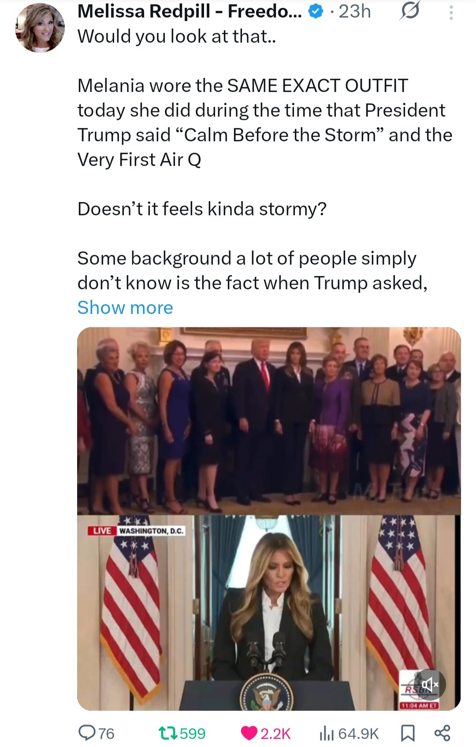
Task: Click the Grok explain-post icon
Action: (409, 11)
